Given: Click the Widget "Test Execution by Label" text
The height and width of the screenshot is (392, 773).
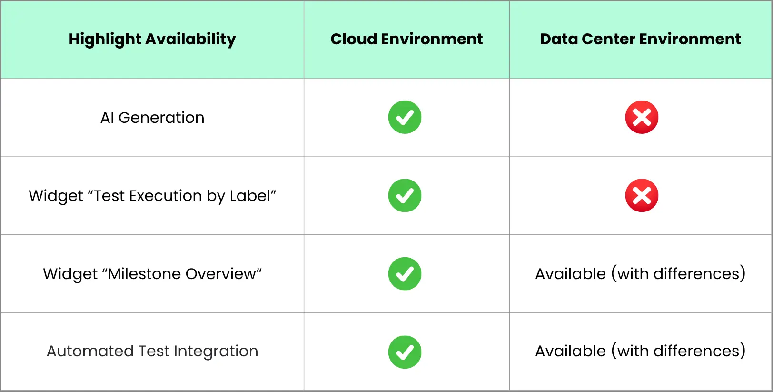Looking at the screenshot, I should [x=152, y=196].
